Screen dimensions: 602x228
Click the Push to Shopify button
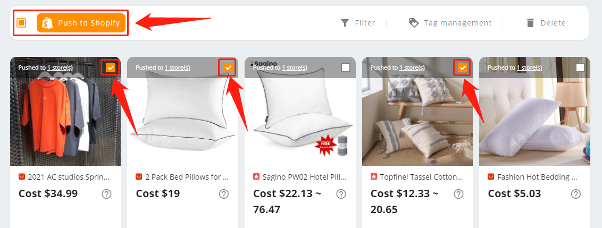pyautogui.click(x=81, y=23)
